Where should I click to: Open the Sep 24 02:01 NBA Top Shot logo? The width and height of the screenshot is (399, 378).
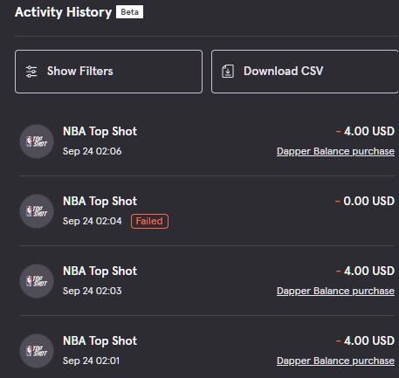click(37, 351)
